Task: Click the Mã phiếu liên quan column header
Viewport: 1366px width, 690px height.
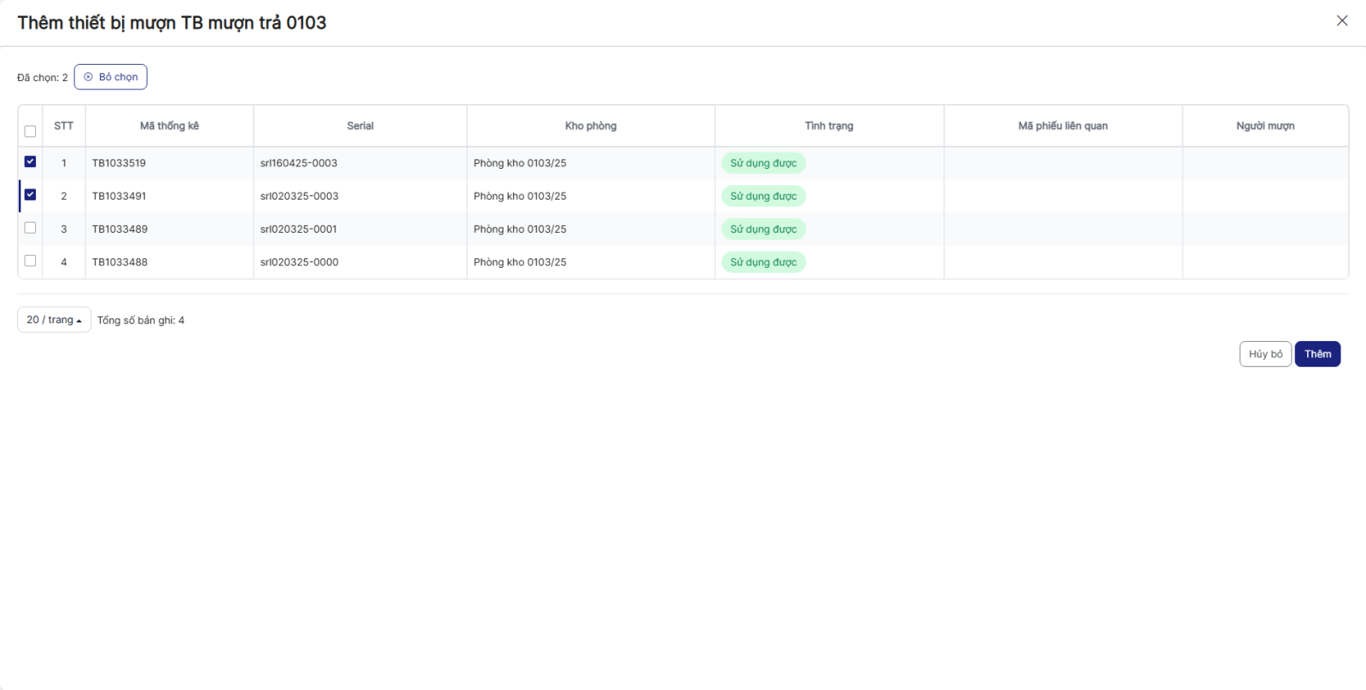Action: pyautogui.click(x=1062, y=126)
